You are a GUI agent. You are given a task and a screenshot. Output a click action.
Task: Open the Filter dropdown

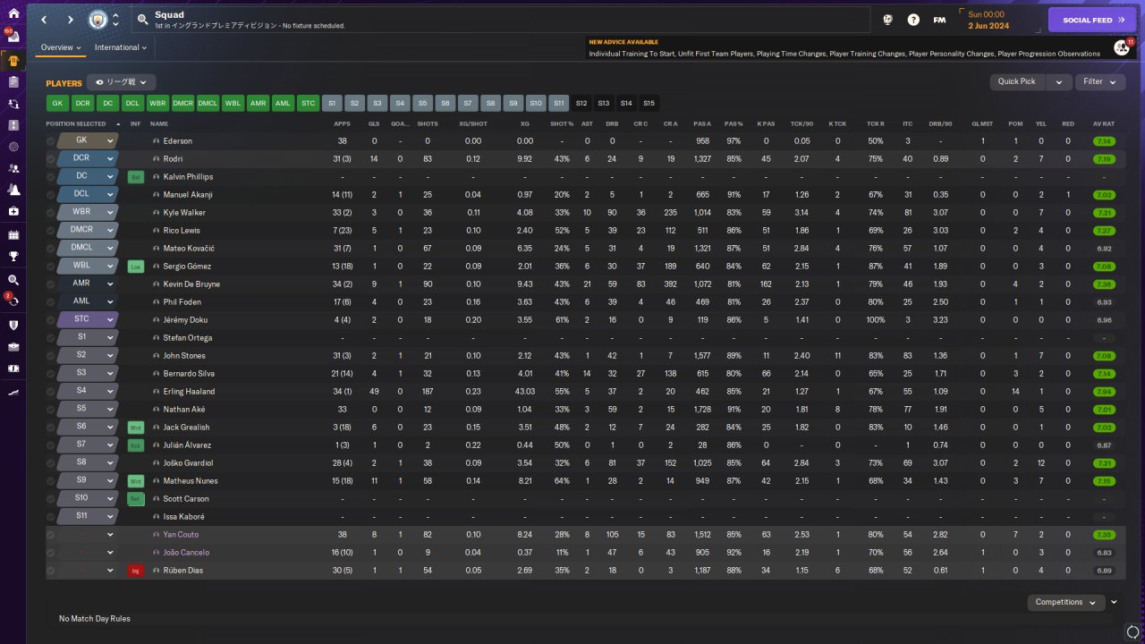(1100, 81)
